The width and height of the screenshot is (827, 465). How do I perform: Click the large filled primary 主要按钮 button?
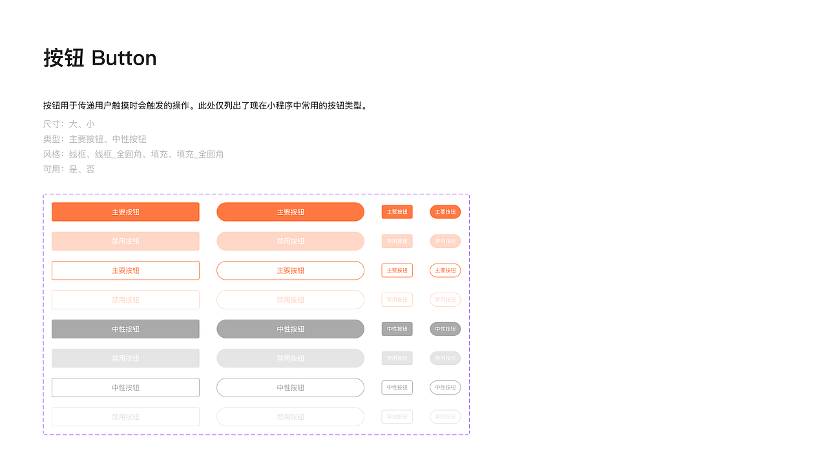point(125,212)
